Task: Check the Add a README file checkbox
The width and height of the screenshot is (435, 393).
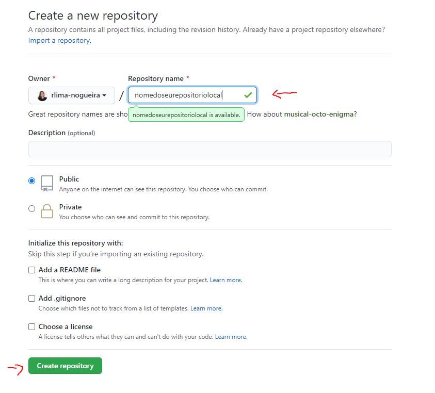Action: 32,270
